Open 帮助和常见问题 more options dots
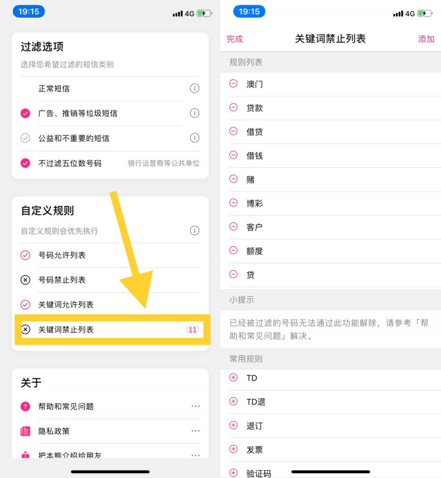The width and height of the screenshot is (441, 478). point(195,406)
